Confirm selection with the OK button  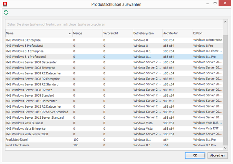[x=195, y=155]
